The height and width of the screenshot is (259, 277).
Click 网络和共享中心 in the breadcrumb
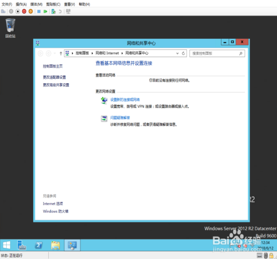tap(137, 53)
